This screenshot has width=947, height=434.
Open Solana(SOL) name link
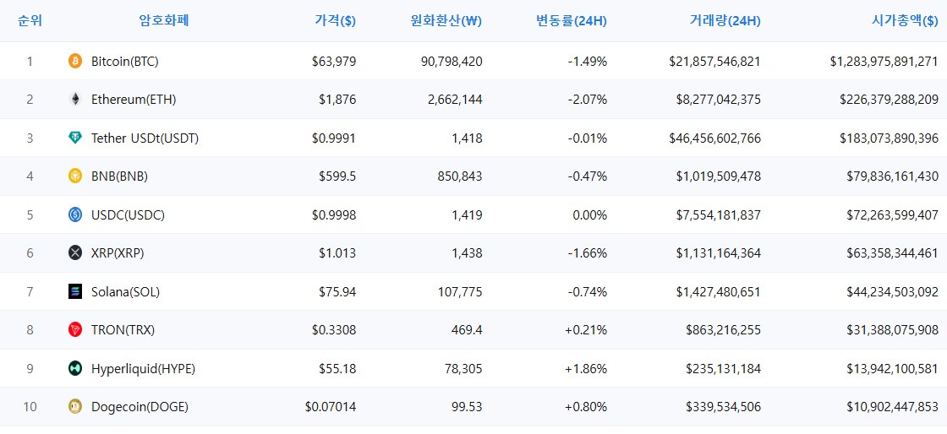coord(126,292)
